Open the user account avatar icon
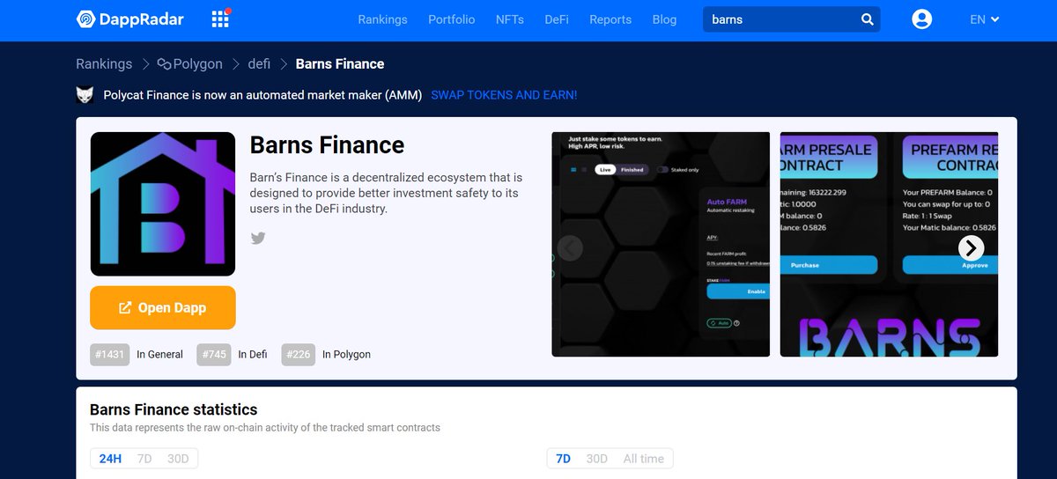This screenshot has height=479, width=1057. 922,19
